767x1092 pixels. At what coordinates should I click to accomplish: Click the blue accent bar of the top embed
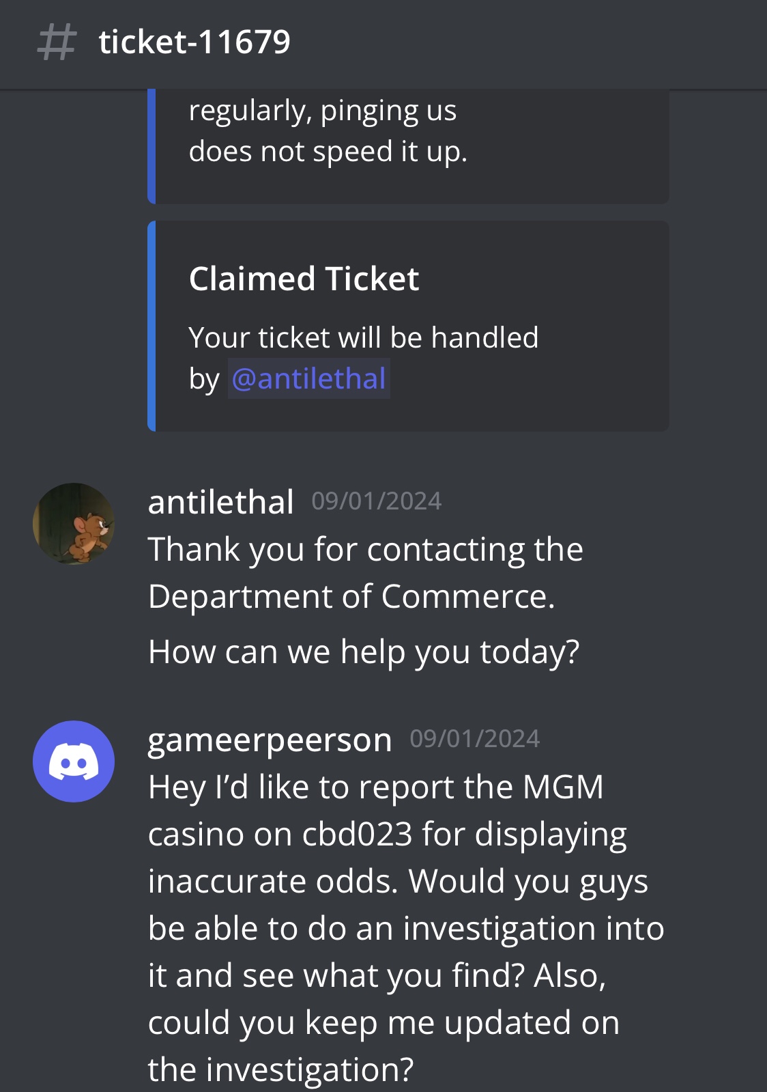pos(151,146)
